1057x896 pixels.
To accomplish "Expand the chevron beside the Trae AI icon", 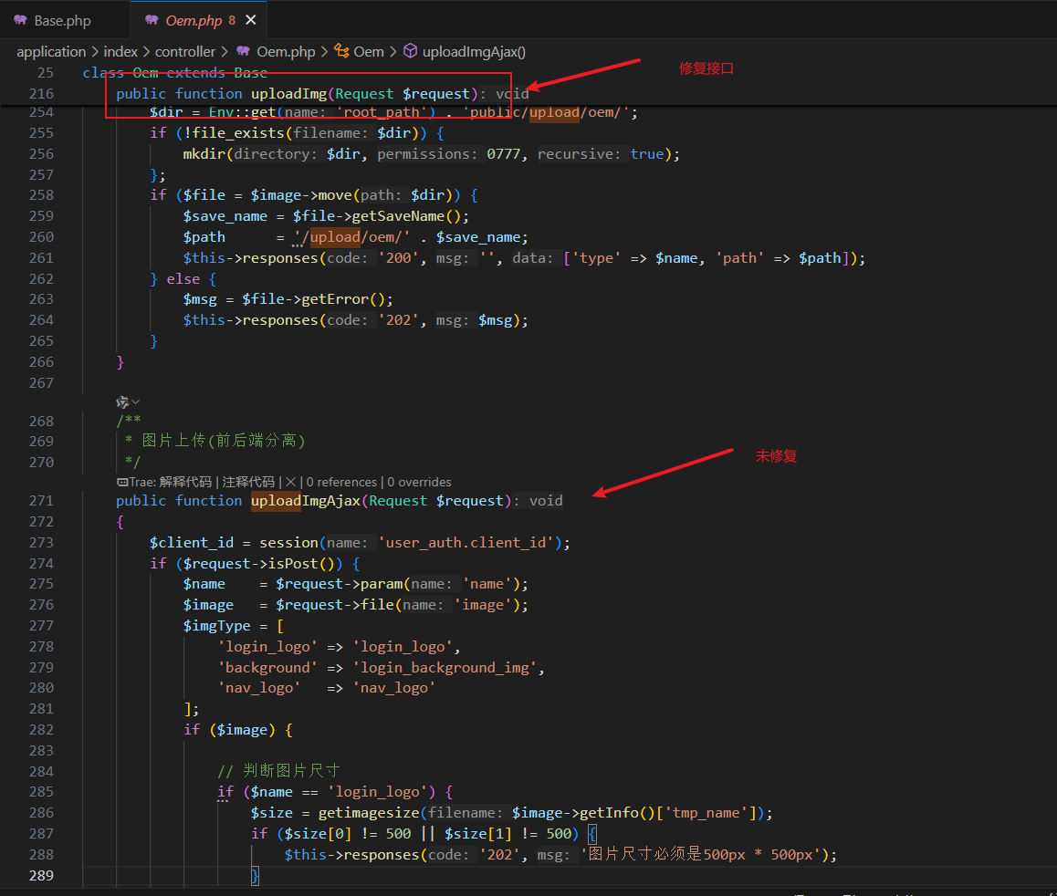I will click(x=136, y=401).
